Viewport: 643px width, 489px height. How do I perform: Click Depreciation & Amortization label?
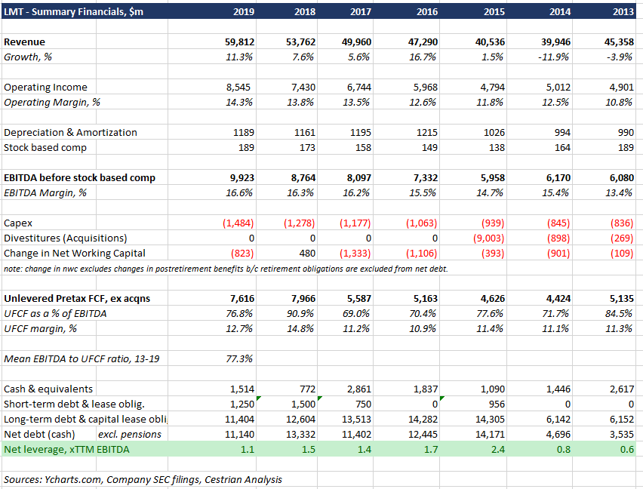(70, 132)
